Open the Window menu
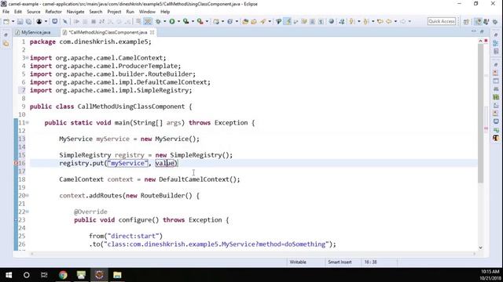The width and height of the screenshot is (503, 282). point(147,12)
